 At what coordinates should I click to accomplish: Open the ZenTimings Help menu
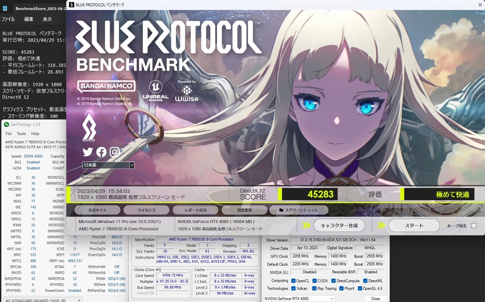[x=35, y=134]
